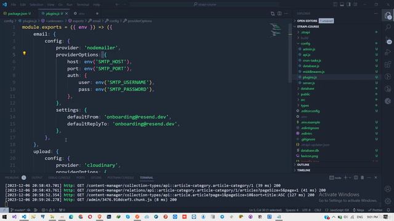Expand the Outline section
The image size is (394, 221).
[x=303, y=165]
